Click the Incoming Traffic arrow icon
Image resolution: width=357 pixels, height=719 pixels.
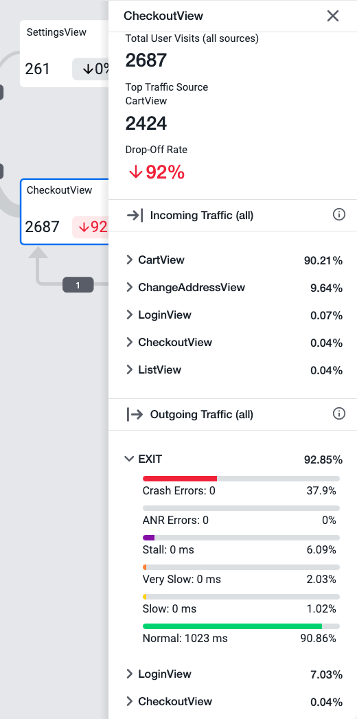pyautogui.click(x=135, y=215)
